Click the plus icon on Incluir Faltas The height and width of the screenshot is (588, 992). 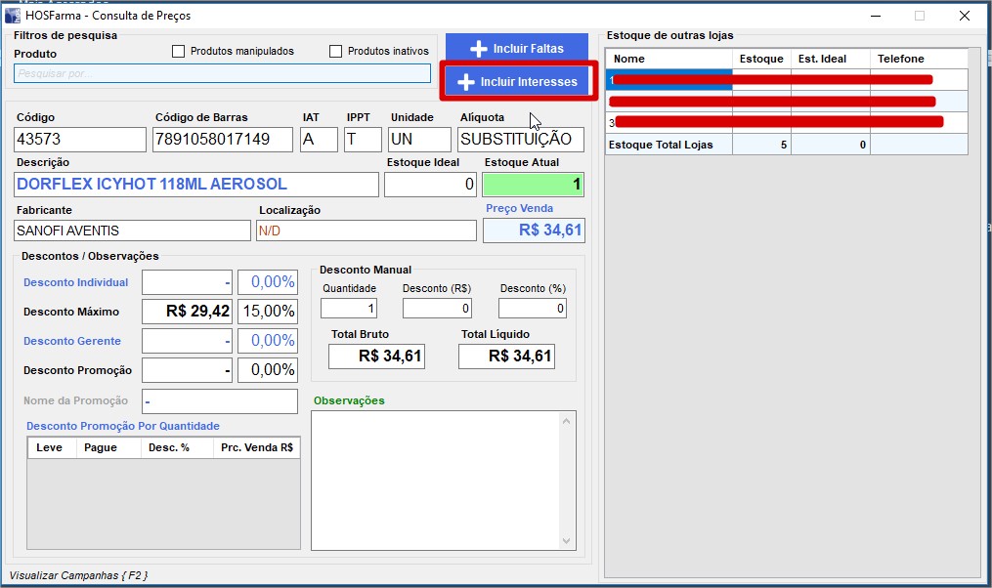point(478,49)
